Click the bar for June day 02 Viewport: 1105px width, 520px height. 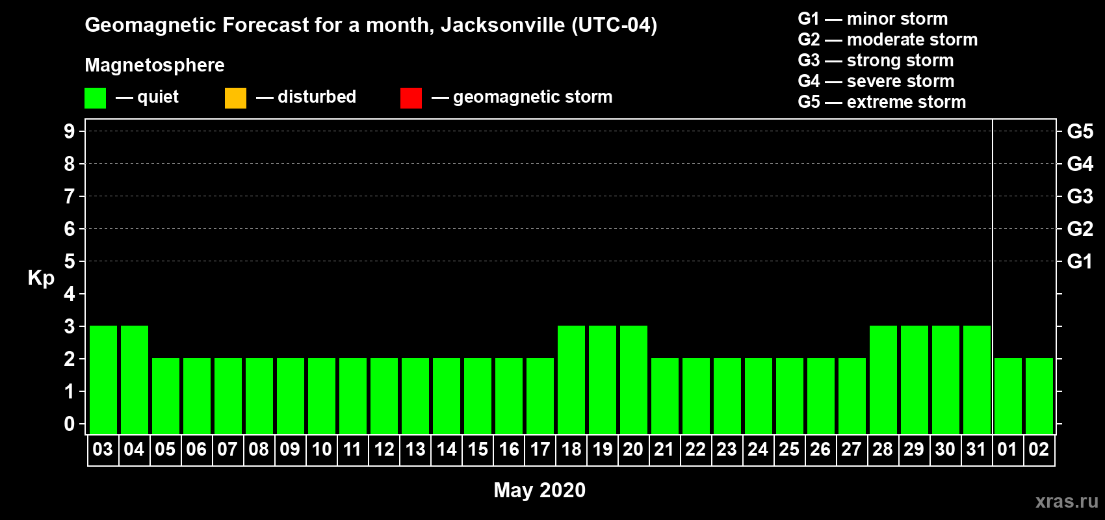click(1039, 396)
